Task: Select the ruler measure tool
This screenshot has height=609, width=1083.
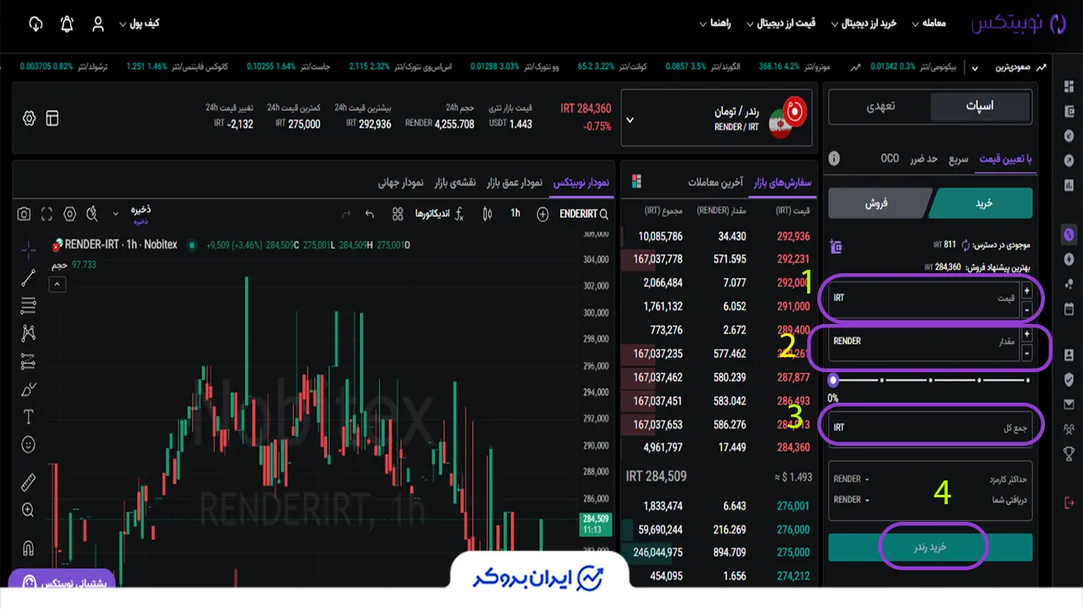Action: pos(29,482)
